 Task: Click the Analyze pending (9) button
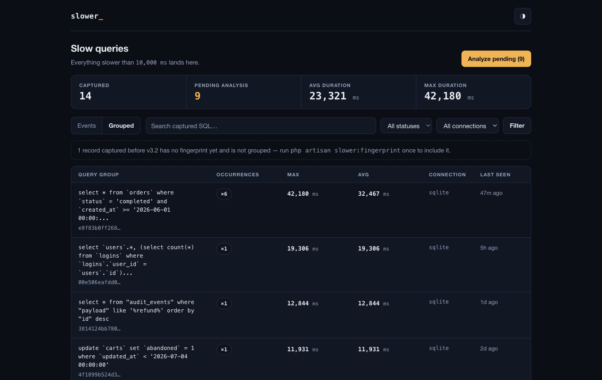496,59
